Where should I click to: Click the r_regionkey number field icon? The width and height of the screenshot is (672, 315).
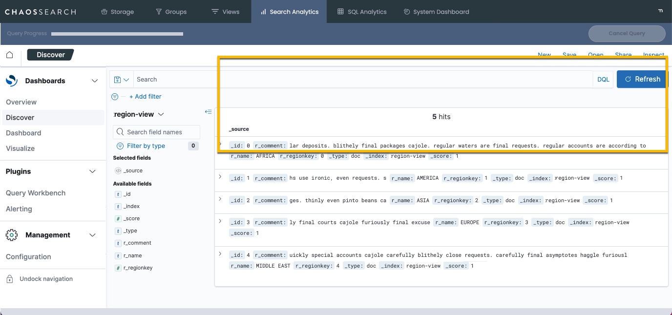118,268
